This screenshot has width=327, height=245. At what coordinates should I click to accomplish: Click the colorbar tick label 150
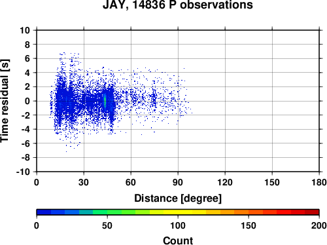[x=249, y=225]
